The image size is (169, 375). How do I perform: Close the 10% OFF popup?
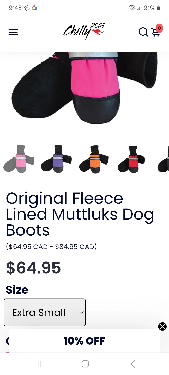coord(162,327)
